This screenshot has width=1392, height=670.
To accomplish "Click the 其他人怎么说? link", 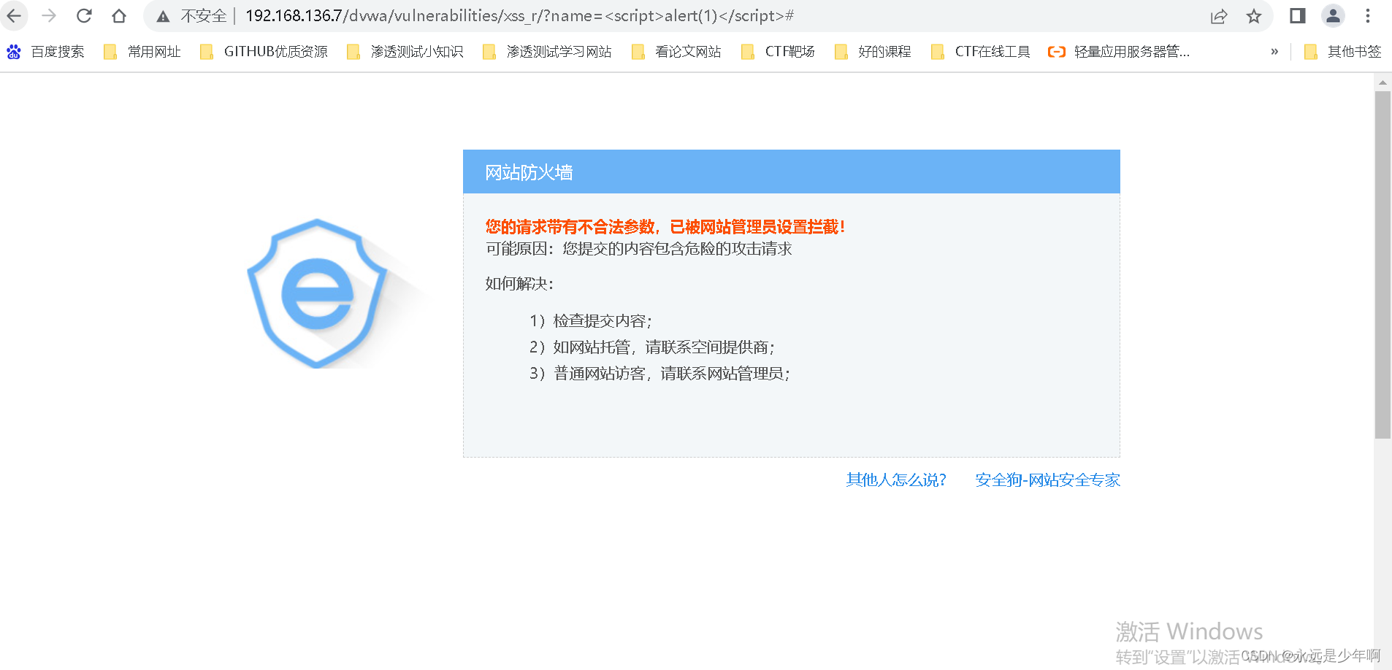I will 896,480.
